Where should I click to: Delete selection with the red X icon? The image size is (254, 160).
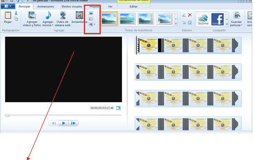(x=190, y=15)
